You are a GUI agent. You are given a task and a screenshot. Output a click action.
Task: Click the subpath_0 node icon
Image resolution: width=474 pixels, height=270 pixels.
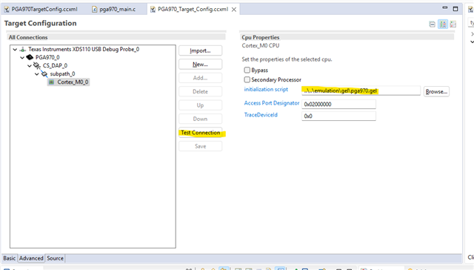(x=44, y=73)
